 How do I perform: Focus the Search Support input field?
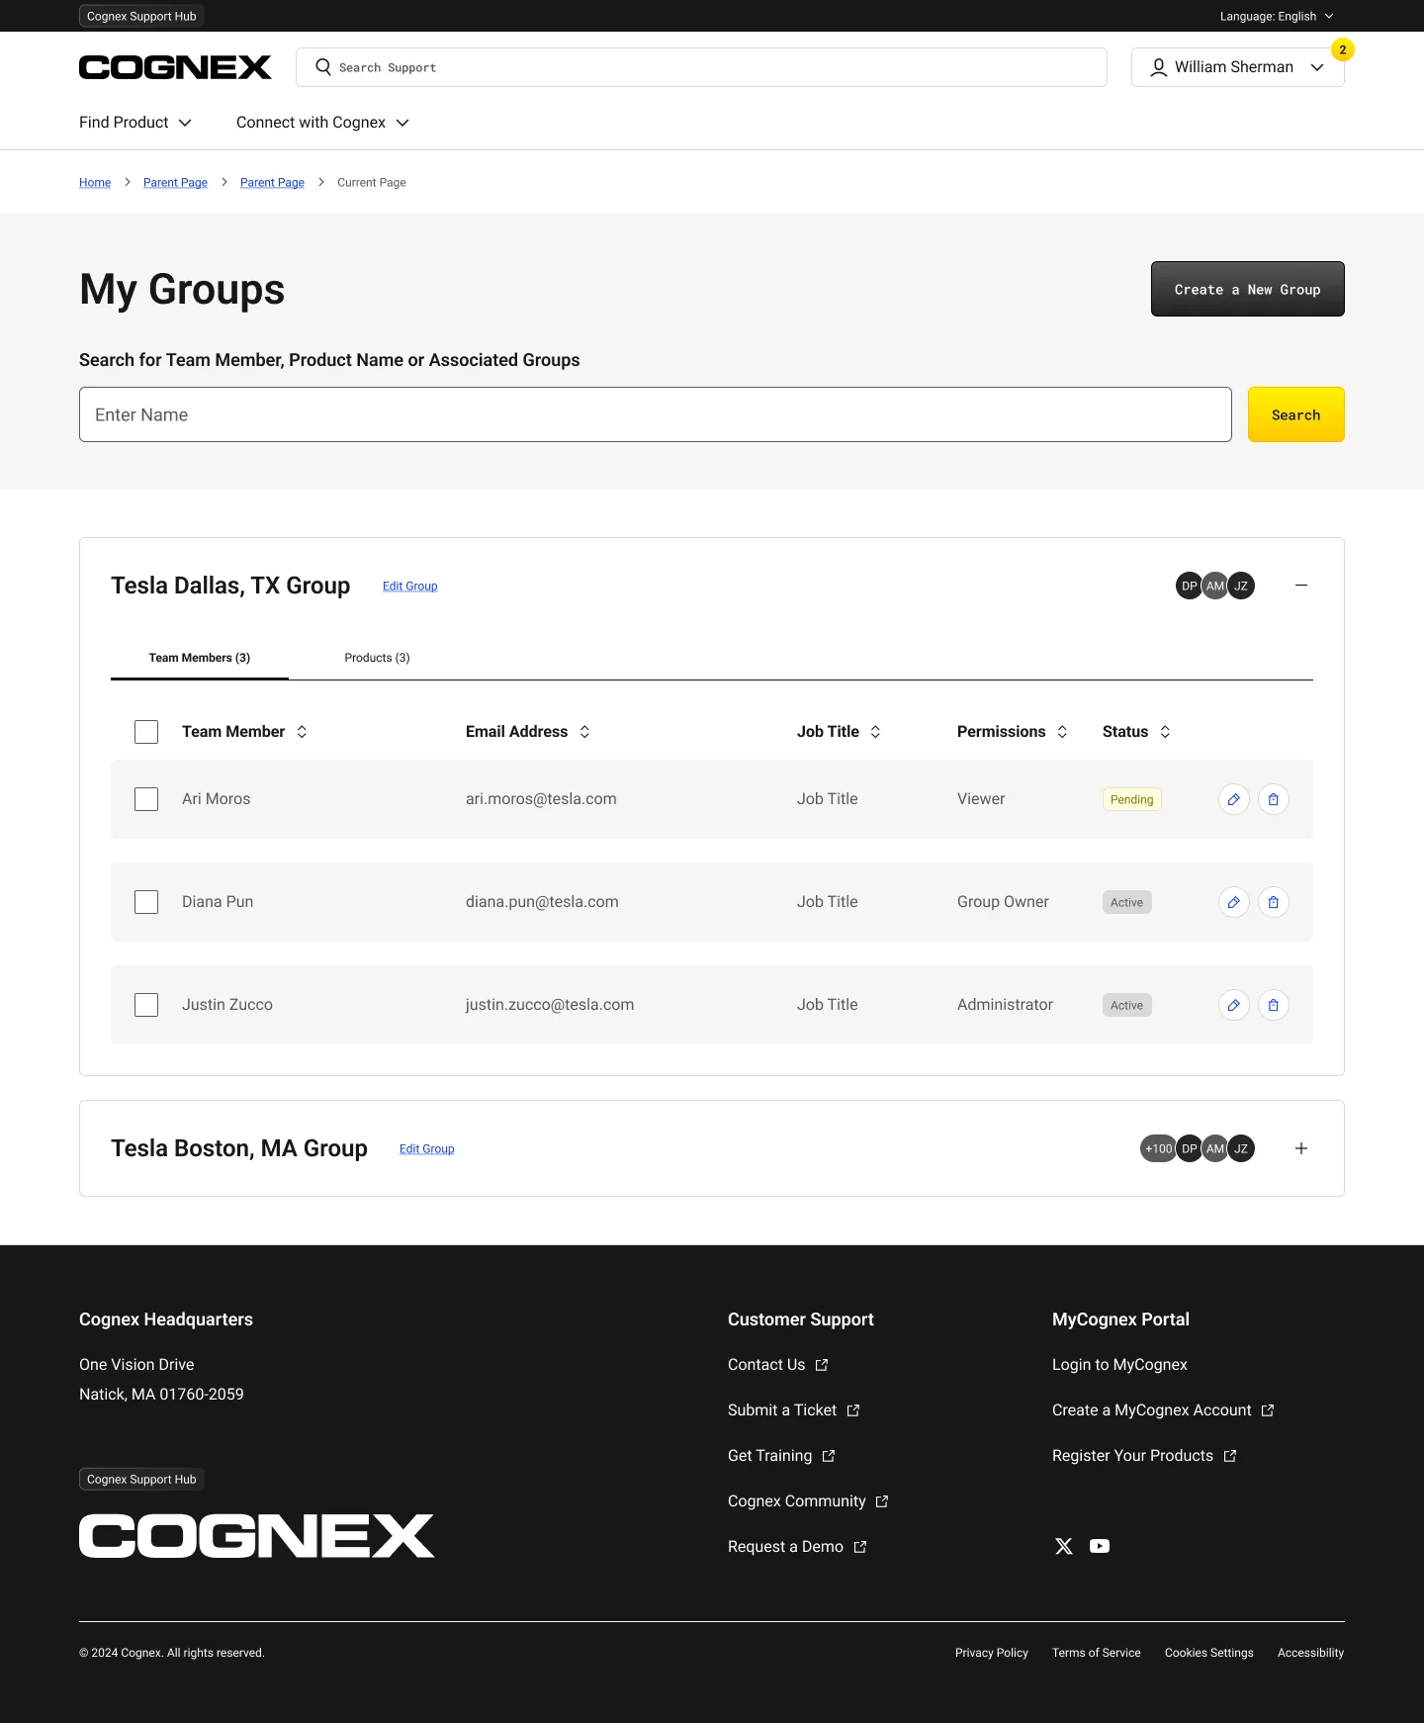click(701, 67)
